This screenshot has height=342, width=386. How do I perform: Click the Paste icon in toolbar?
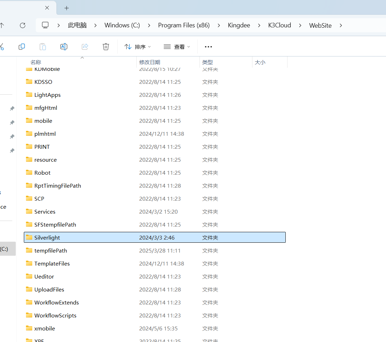pos(43,47)
